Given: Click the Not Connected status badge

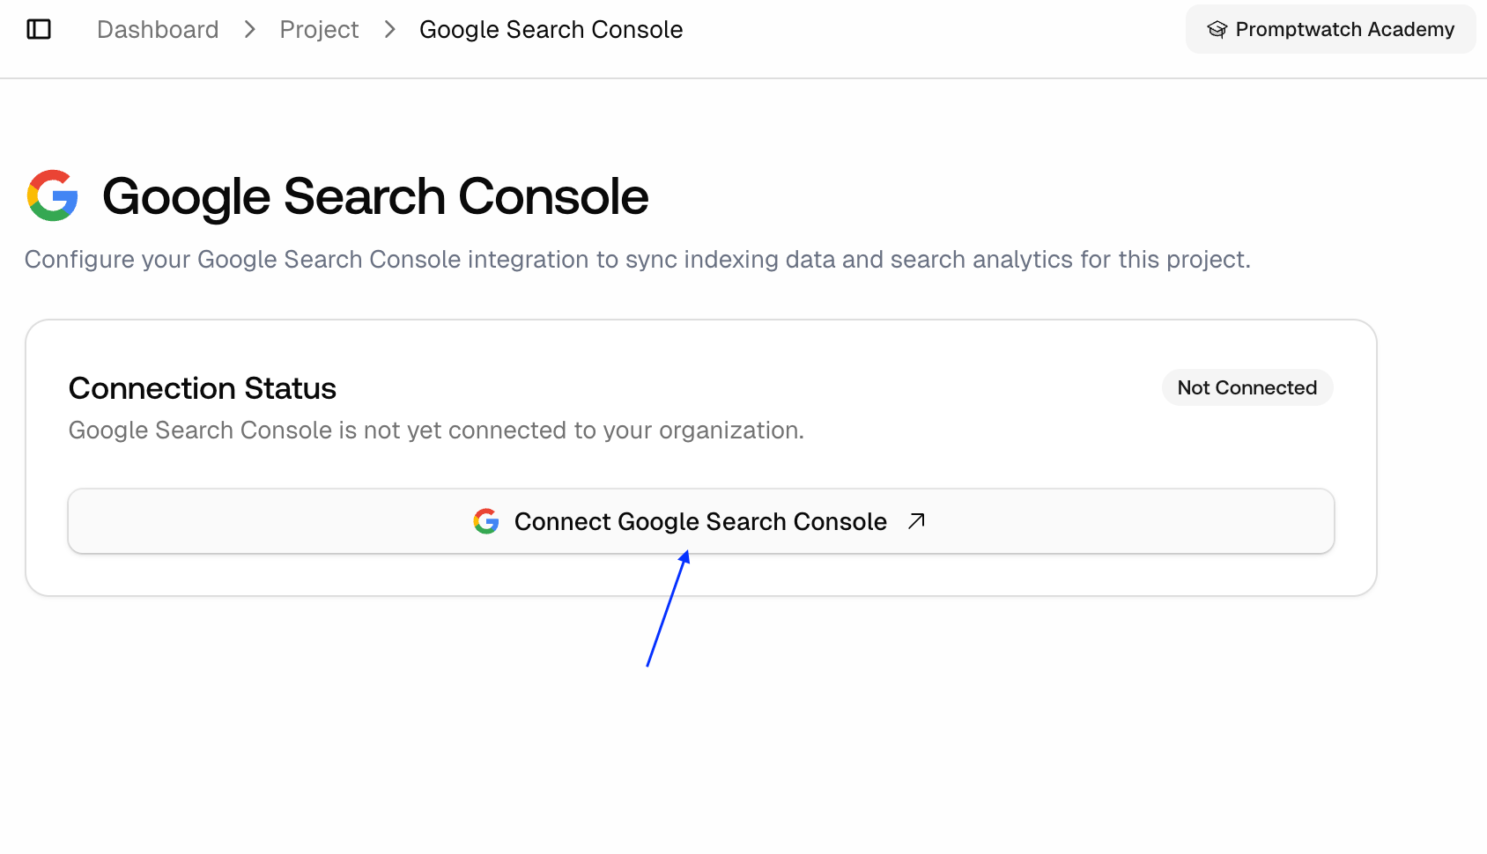Looking at the screenshot, I should [x=1247, y=387].
